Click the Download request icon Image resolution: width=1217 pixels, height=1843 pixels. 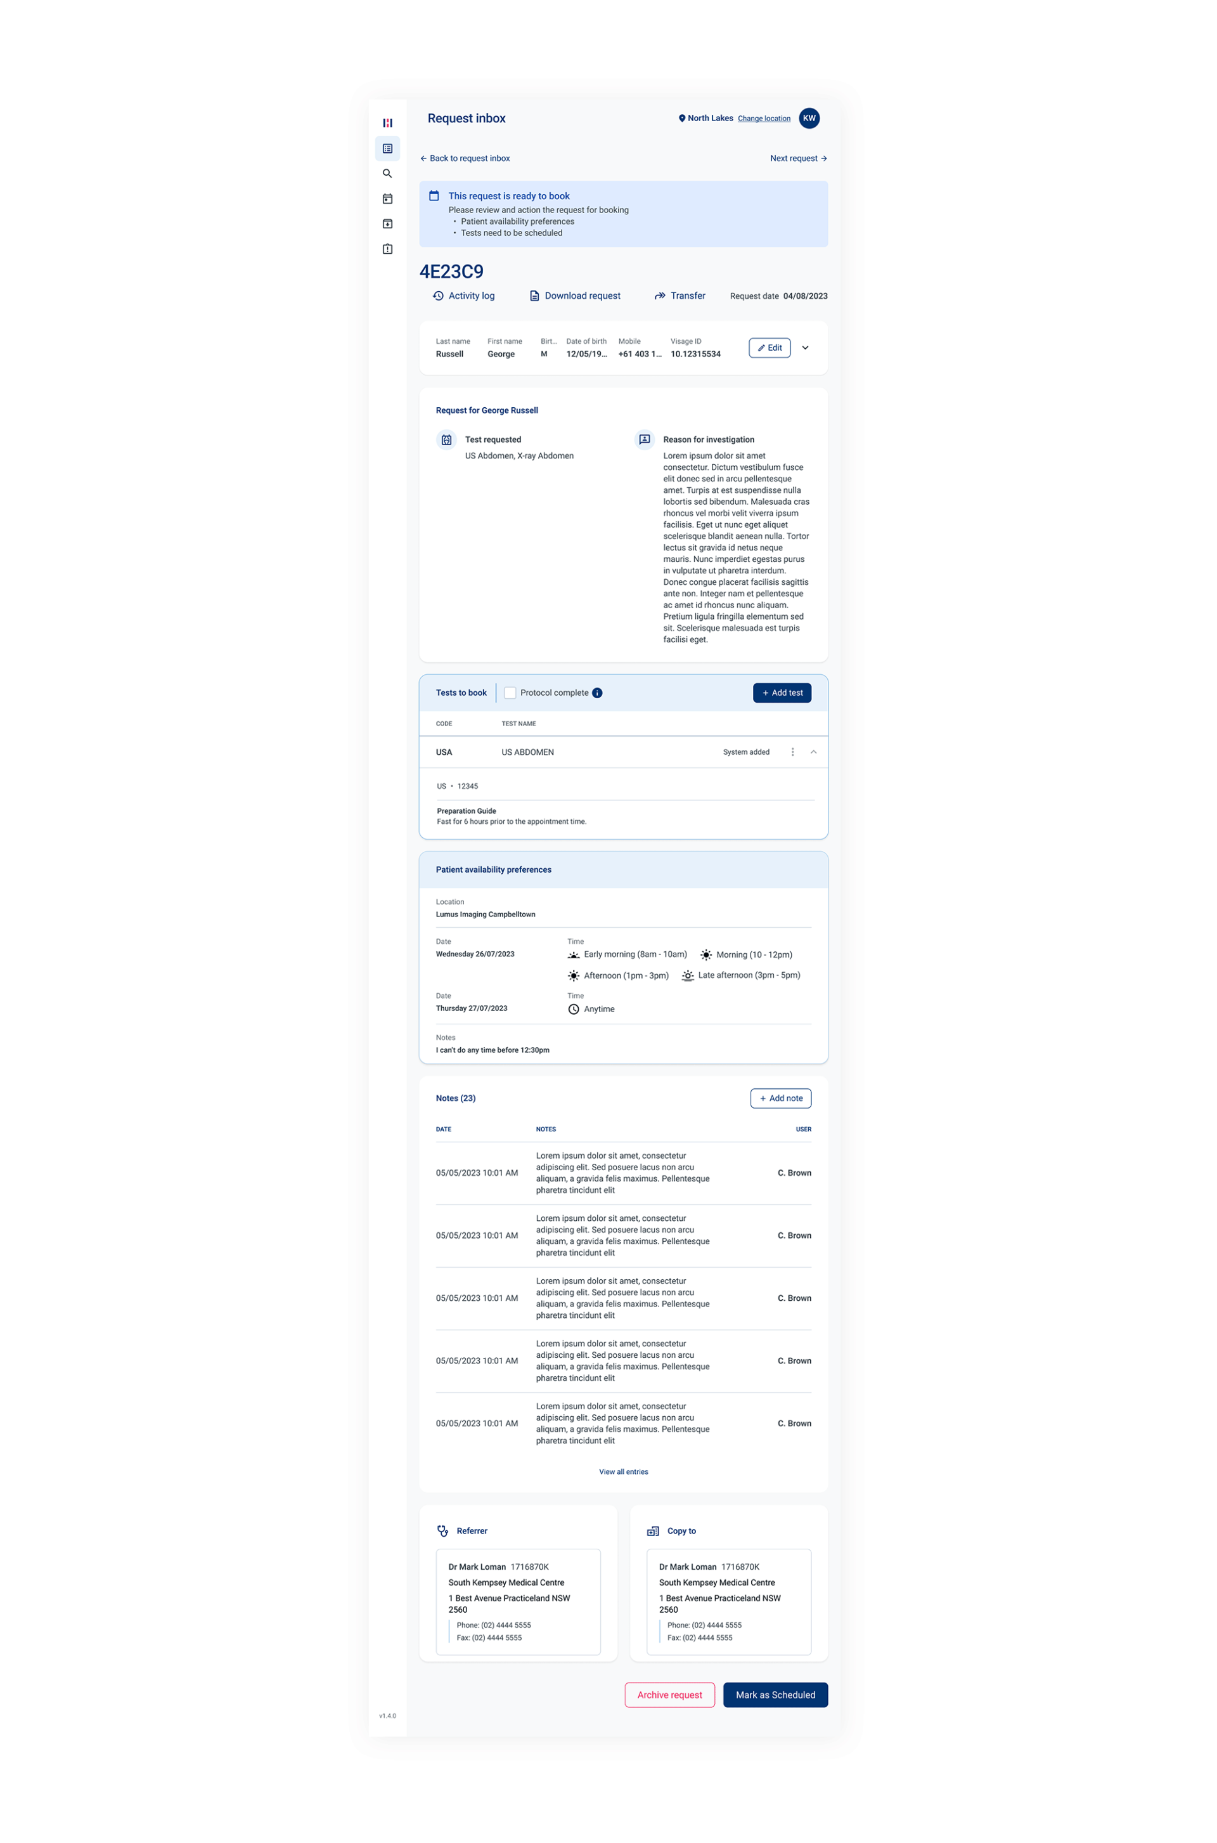pos(531,296)
